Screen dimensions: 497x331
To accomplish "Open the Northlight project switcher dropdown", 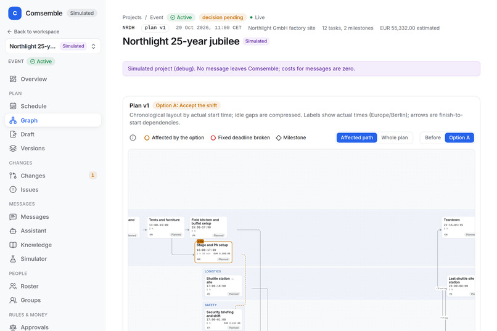I will 53,46.
